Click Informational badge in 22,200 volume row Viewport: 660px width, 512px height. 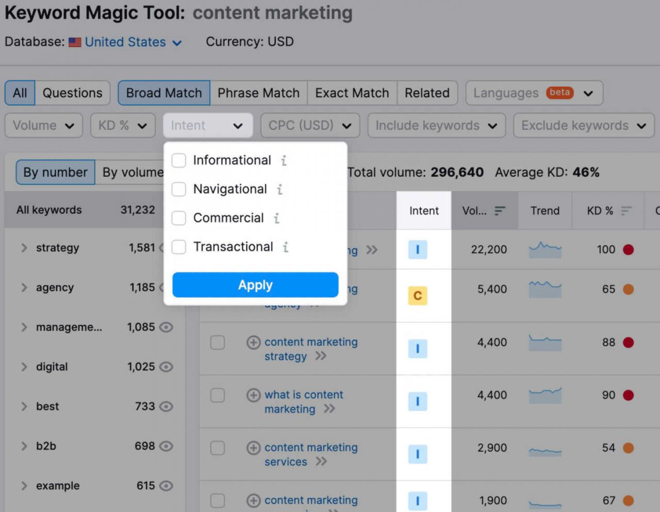pos(418,250)
